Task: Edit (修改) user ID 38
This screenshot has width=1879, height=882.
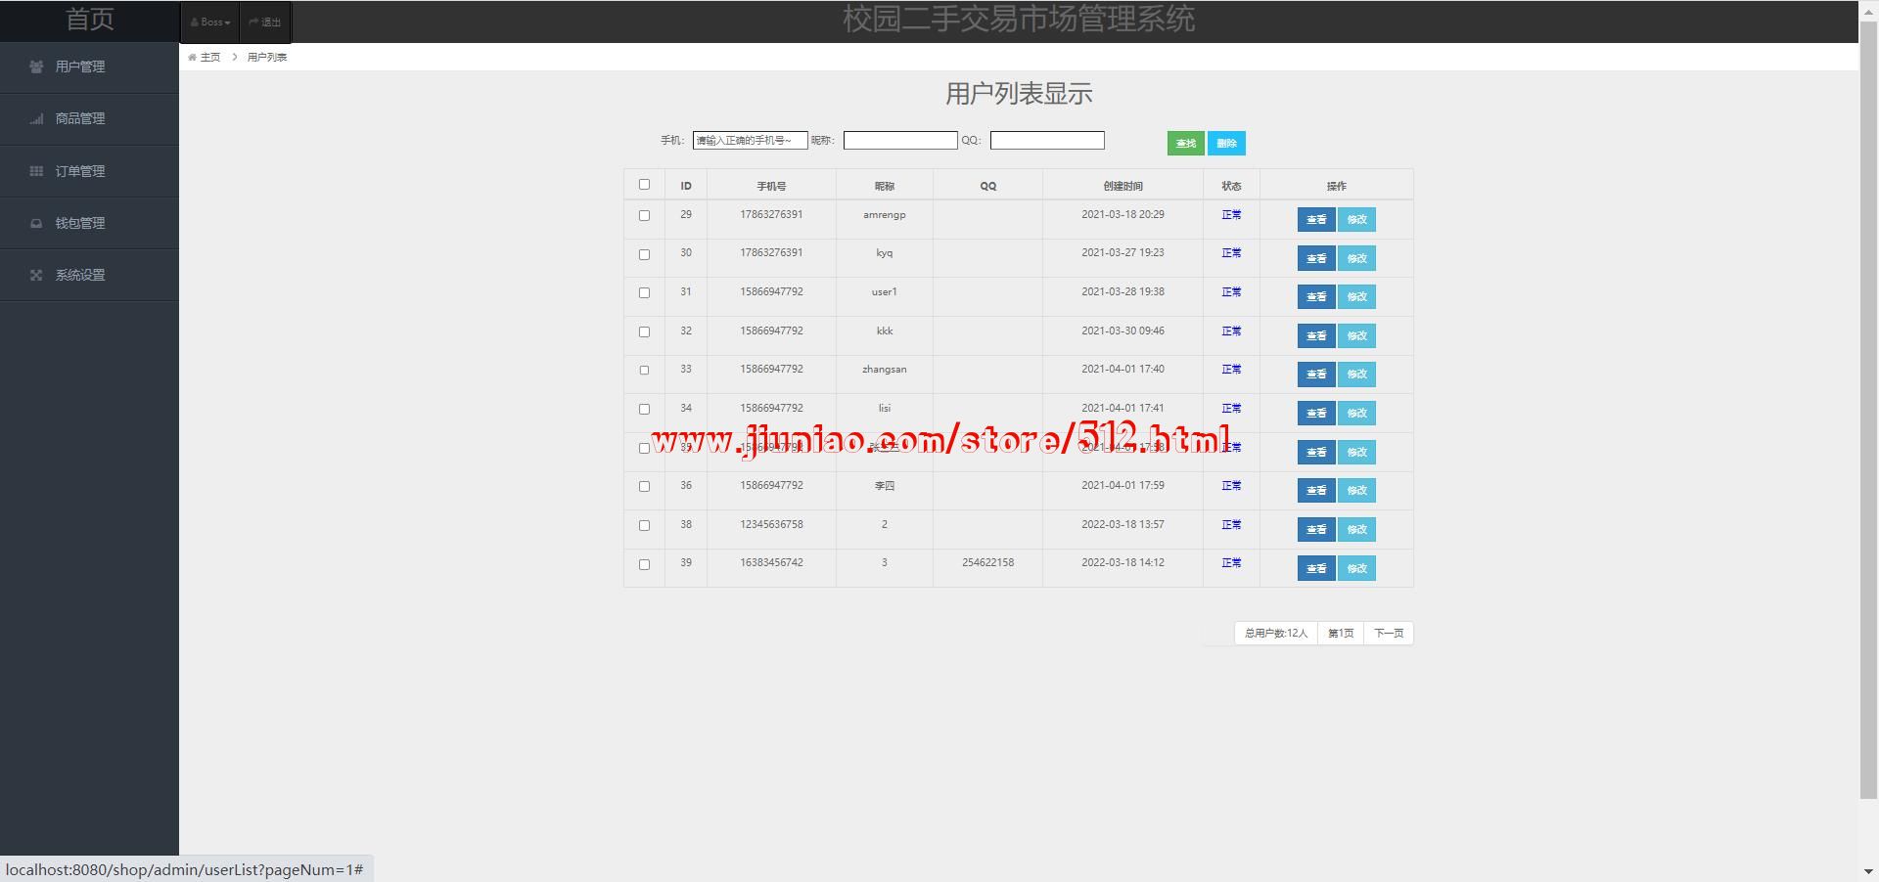Action: coord(1356,529)
